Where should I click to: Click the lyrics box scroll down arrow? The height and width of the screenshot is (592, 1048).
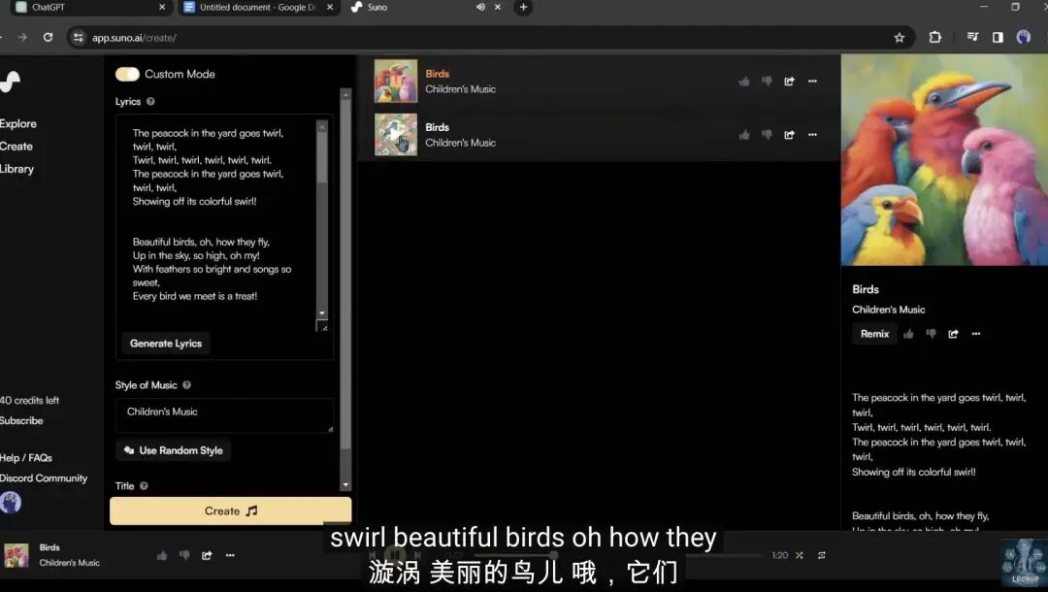tap(322, 312)
